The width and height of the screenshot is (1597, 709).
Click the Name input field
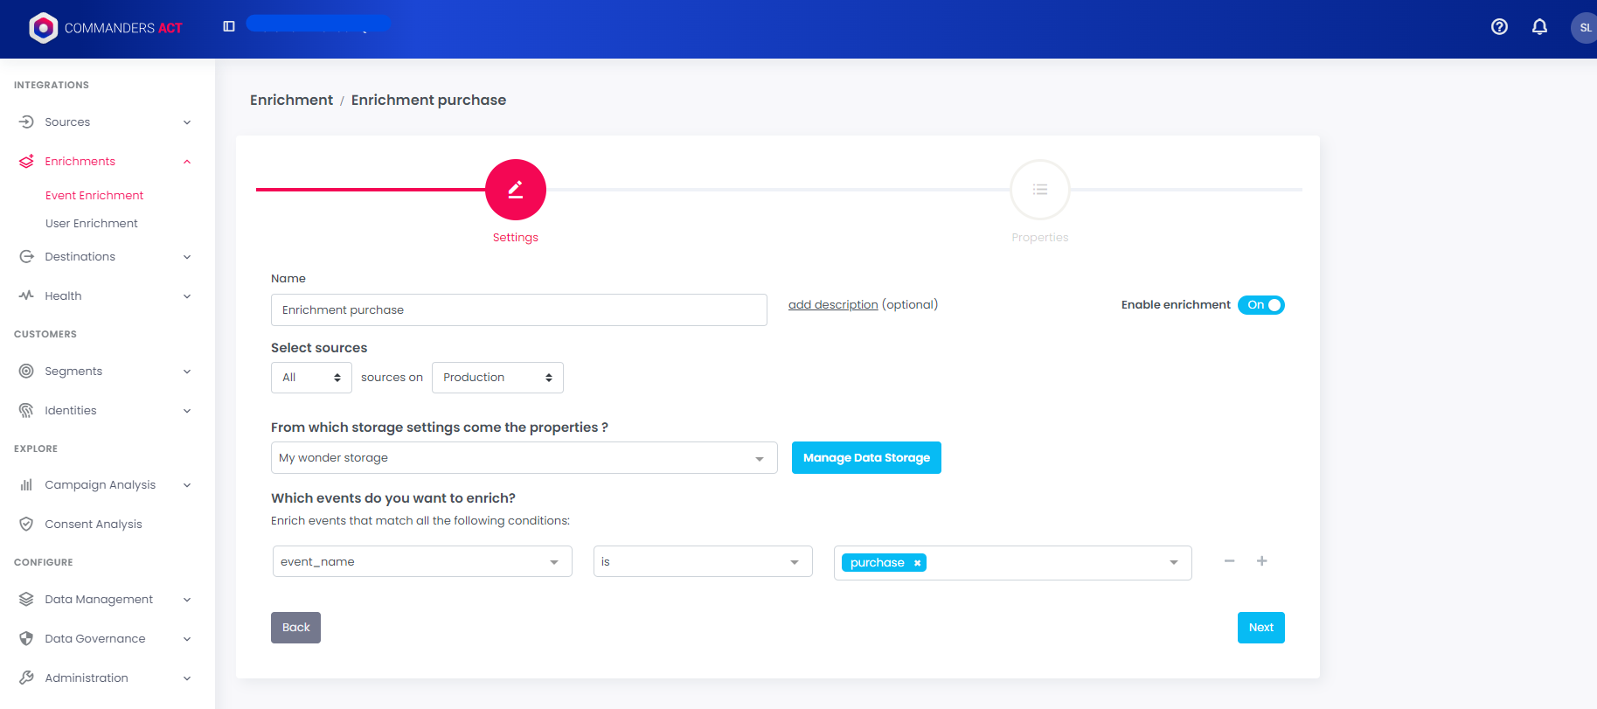518,310
